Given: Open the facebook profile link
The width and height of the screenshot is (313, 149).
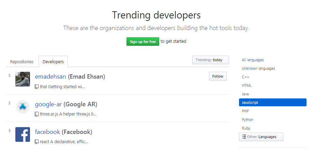Looking at the screenshot, I should pos(47,132).
